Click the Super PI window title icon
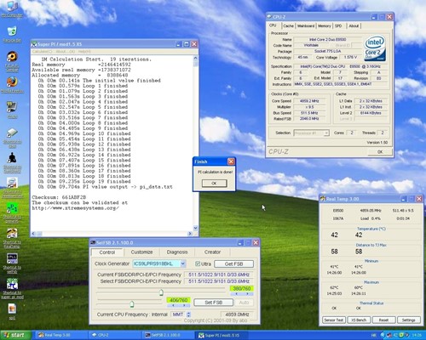 [34, 44]
